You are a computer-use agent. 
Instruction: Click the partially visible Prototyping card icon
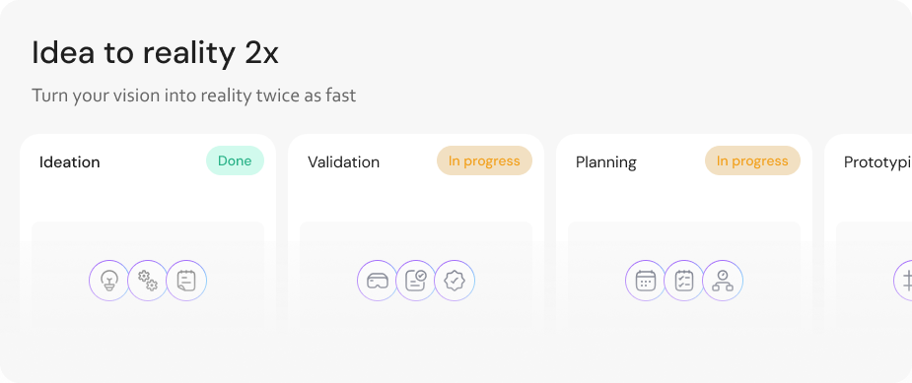point(903,281)
